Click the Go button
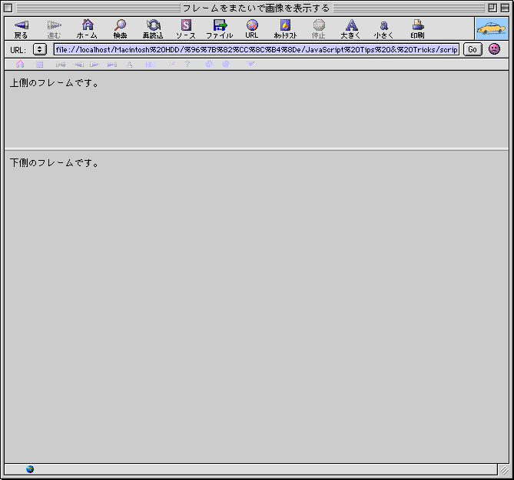This screenshot has height=480, width=514. [473, 49]
